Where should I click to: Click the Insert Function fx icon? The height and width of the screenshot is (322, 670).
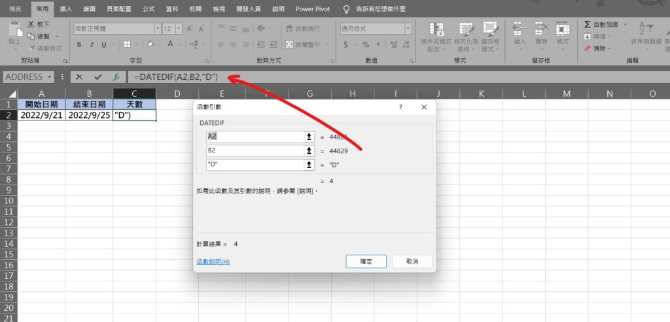click(116, 77)
